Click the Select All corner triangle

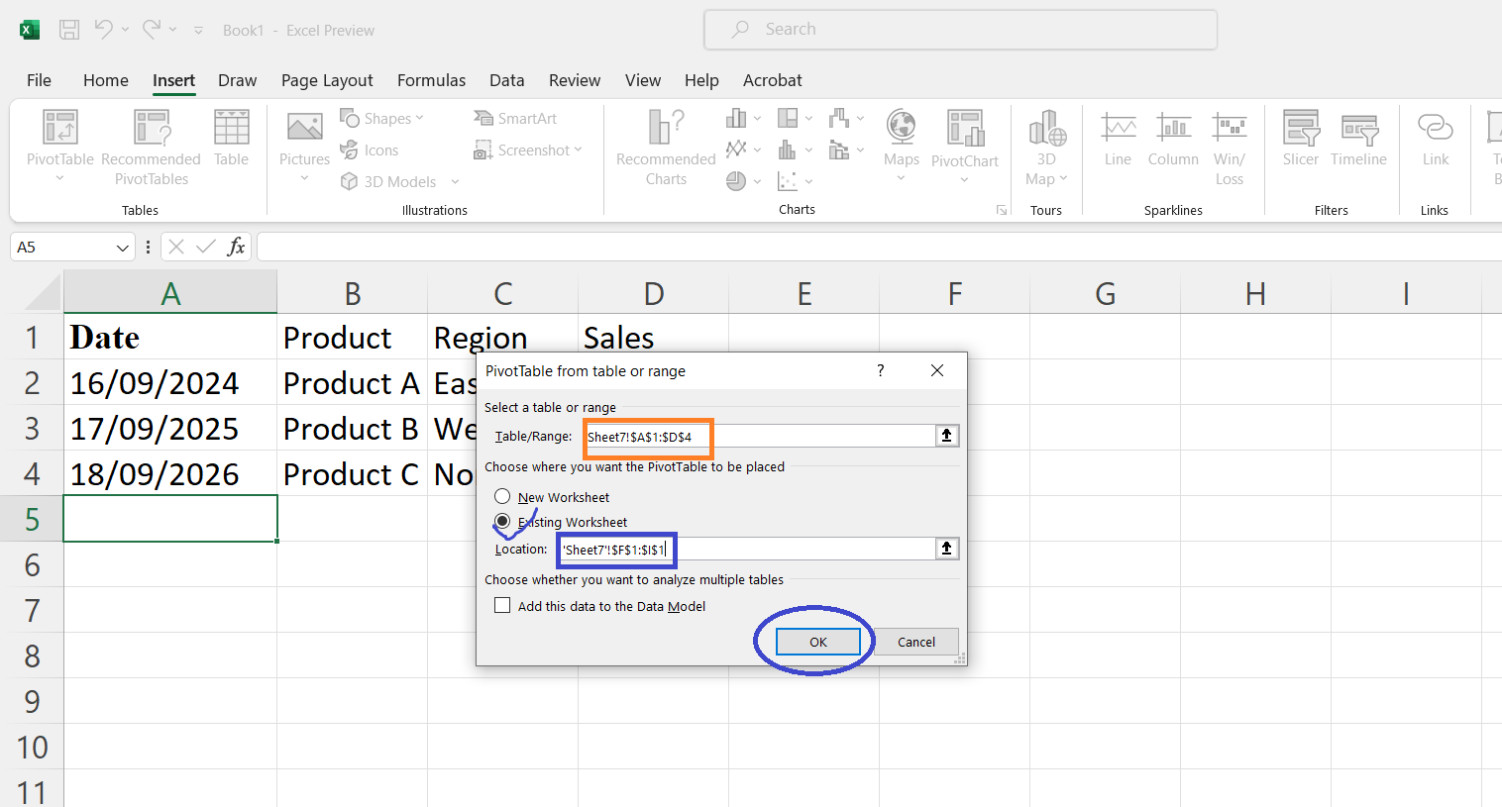pyautogui.click(x=42, y=293)
